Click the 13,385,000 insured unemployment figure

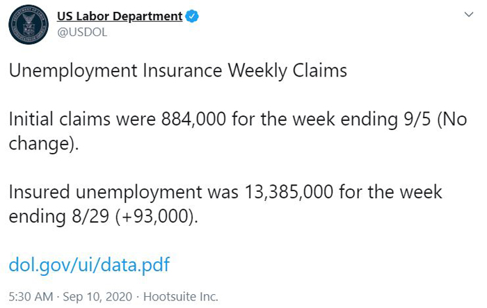(289, 192)
